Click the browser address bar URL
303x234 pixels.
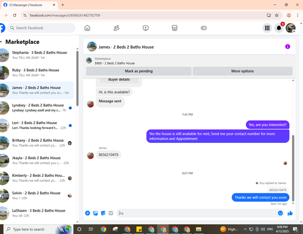tap(65, 15)
